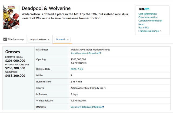The image size is (173, 113).
Task: Go to Company information link
Action: click(150, 21)
